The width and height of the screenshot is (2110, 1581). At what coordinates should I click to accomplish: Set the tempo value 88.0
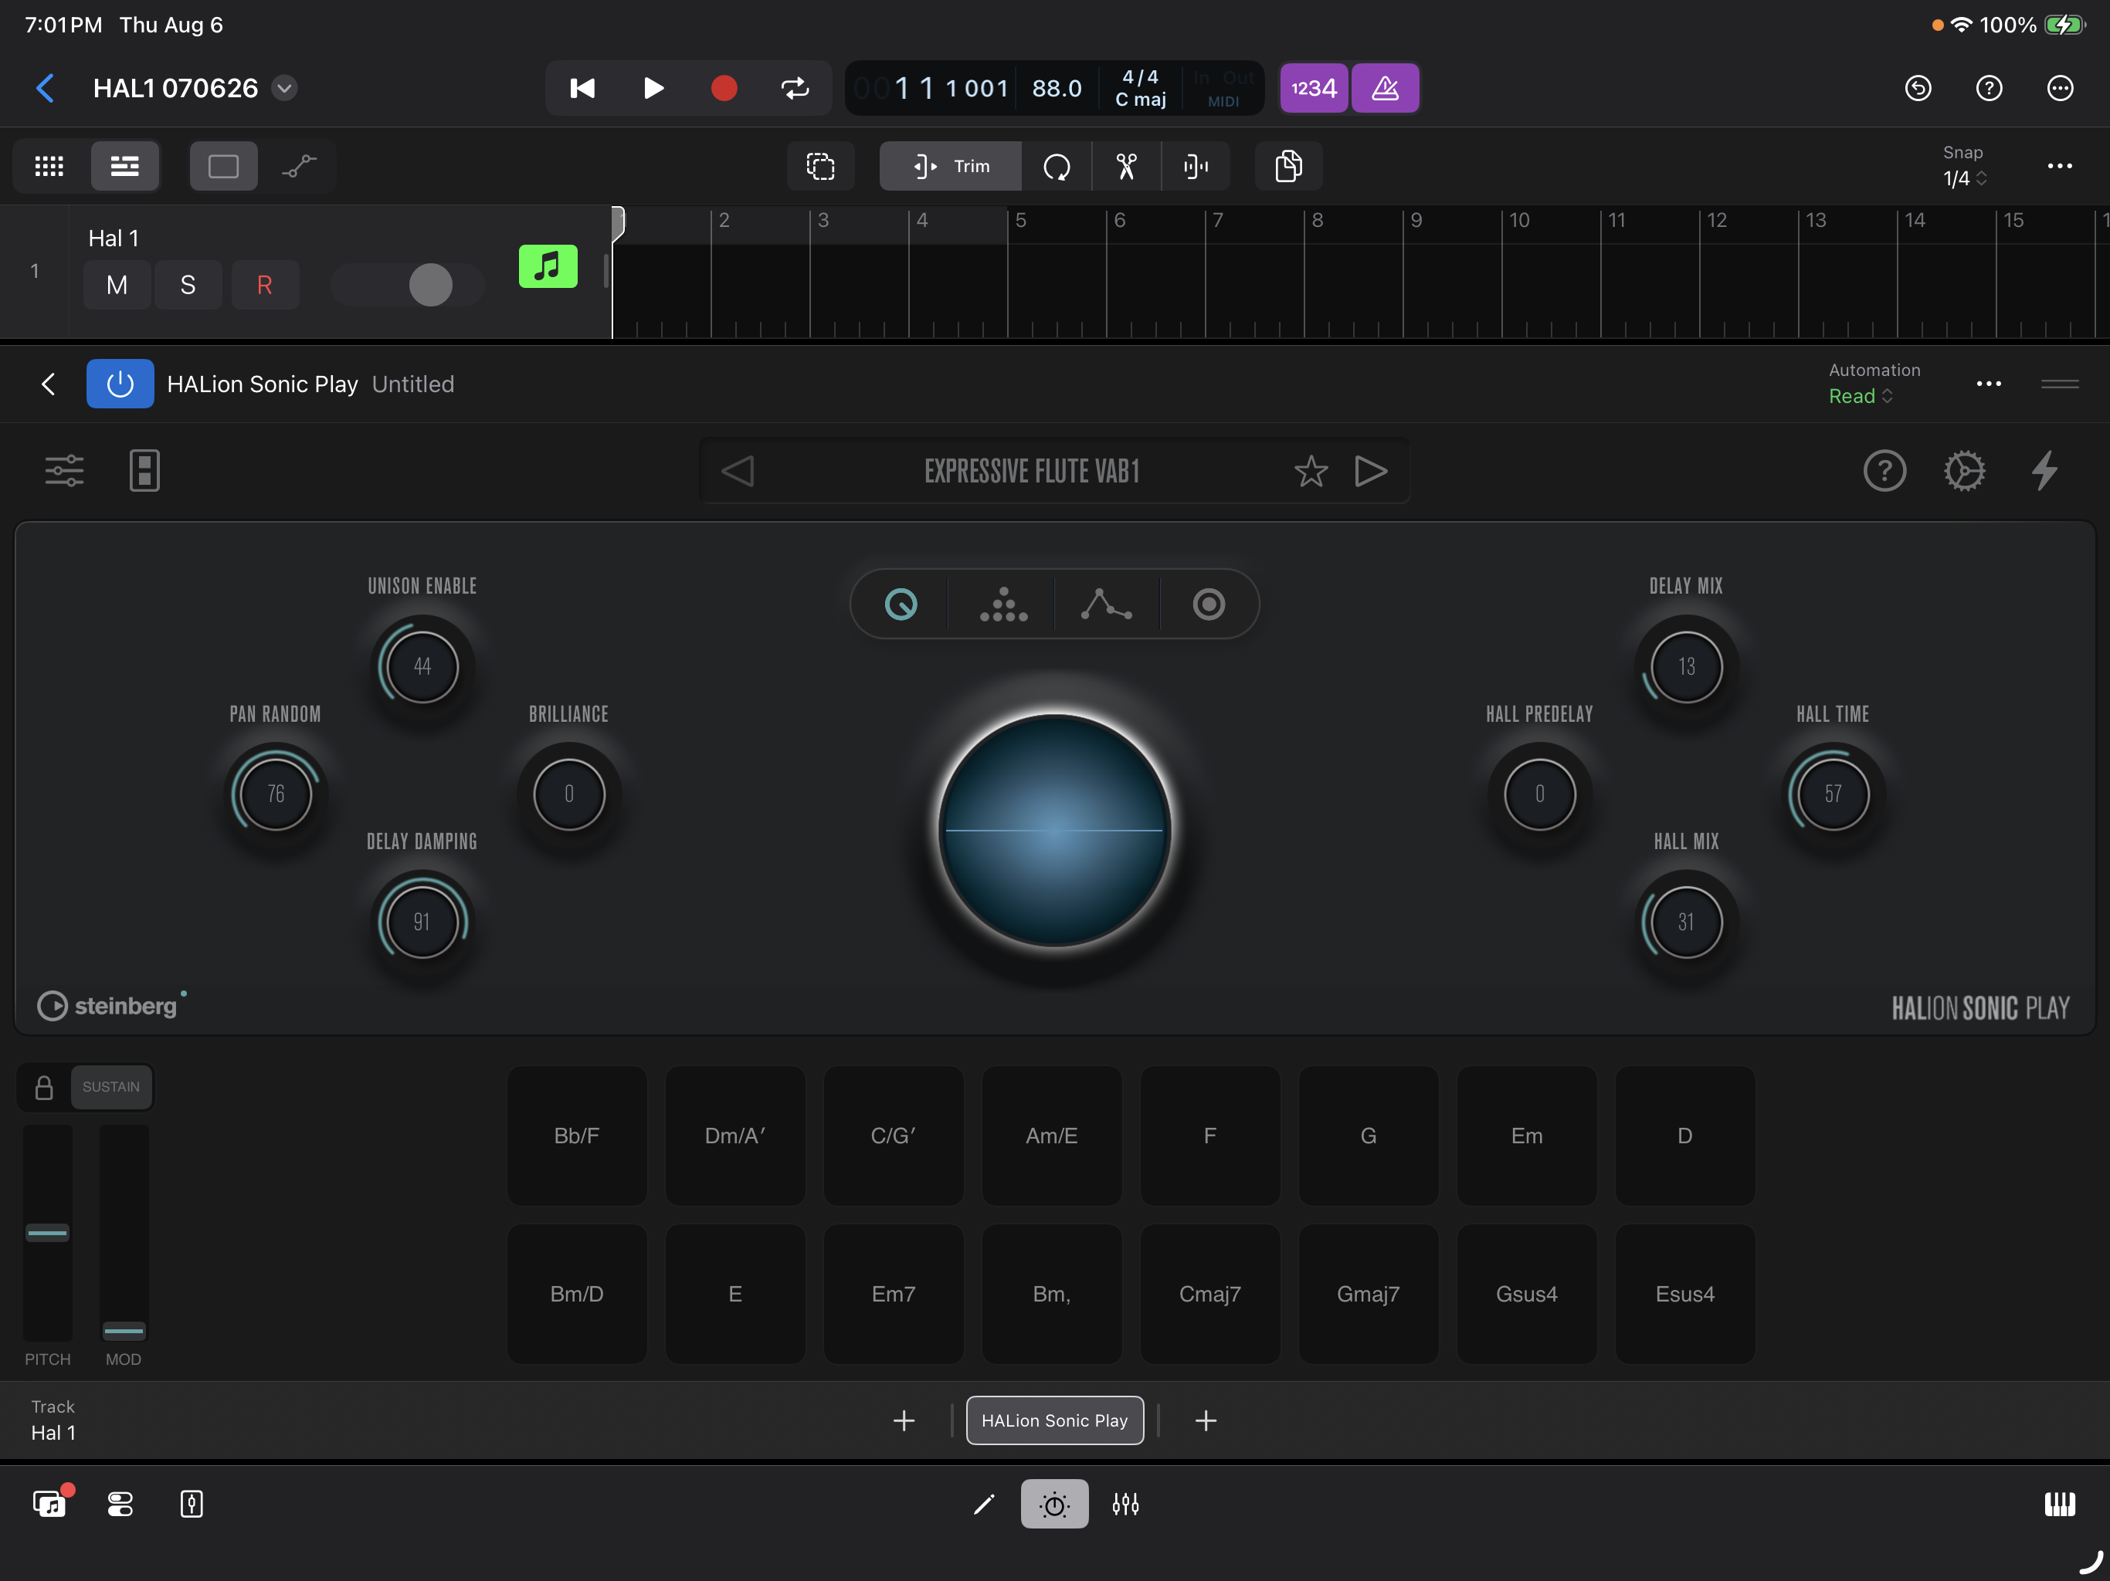click(x=1057, y=88)
